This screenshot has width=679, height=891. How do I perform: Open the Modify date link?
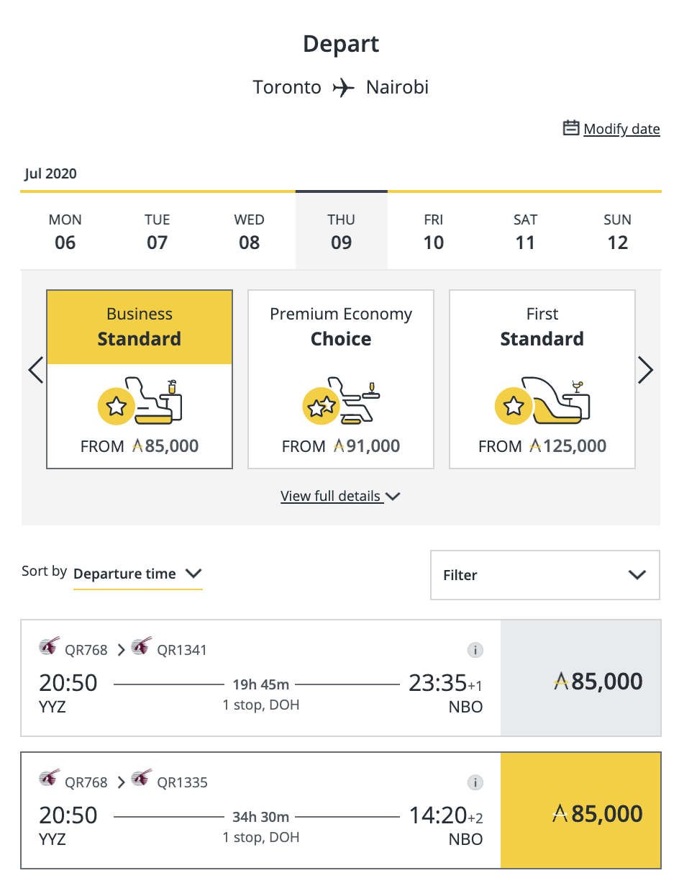point(621,129)
